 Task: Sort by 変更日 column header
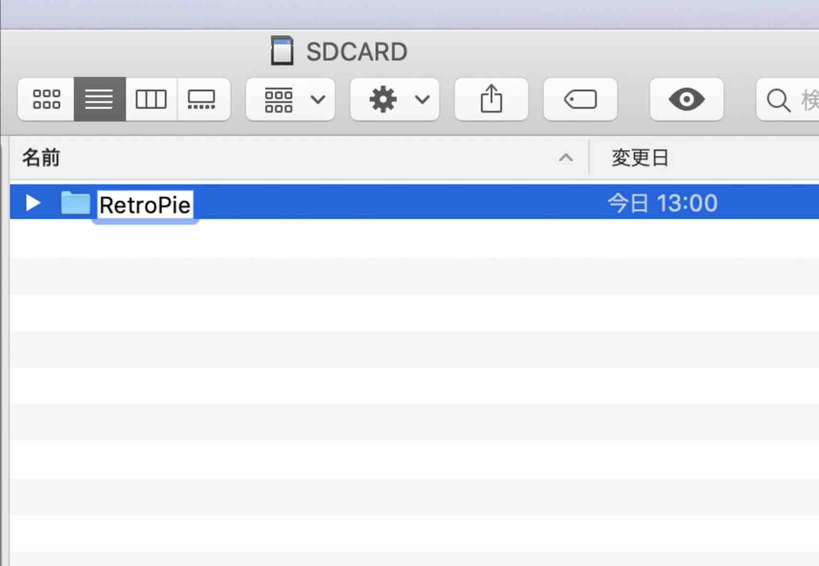[704, 158]
